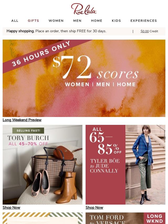168x224 pixels.
Task: Open the GIFTS navigation item
Action: (33, 21)
